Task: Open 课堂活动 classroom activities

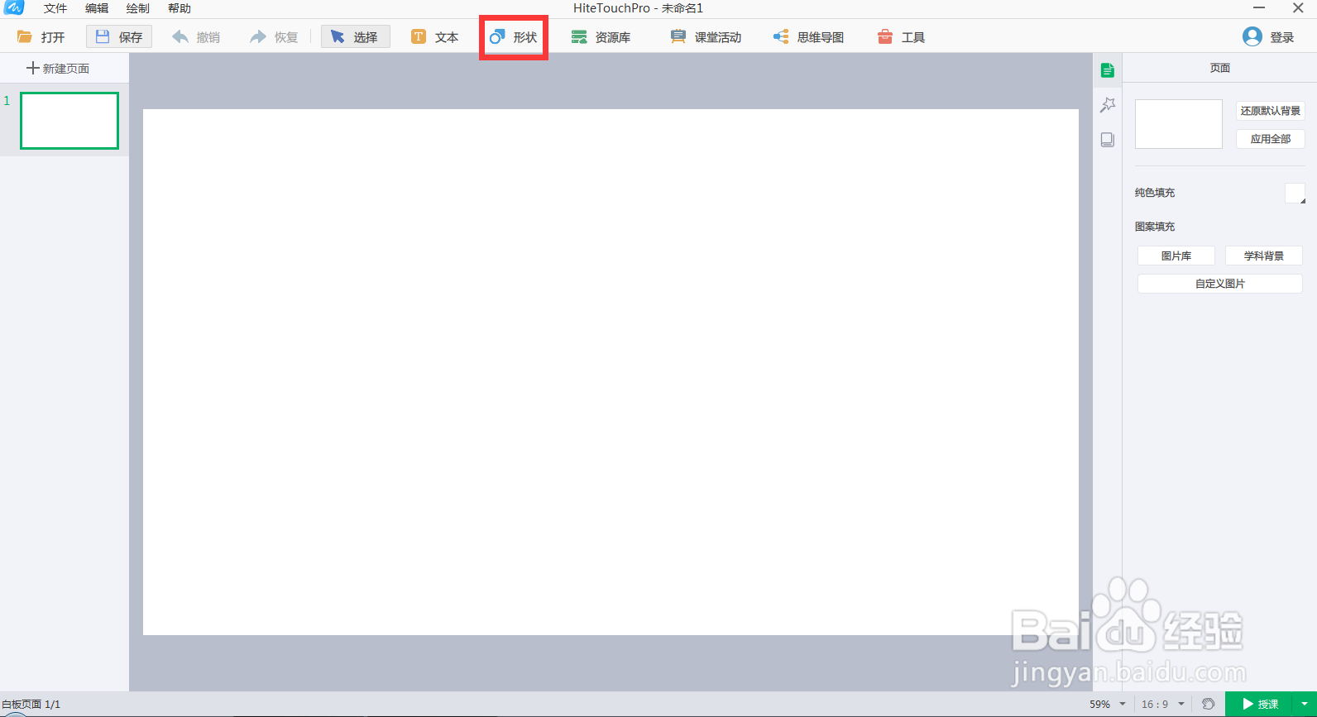Action: pyautogui.click(x=706, y=37)
